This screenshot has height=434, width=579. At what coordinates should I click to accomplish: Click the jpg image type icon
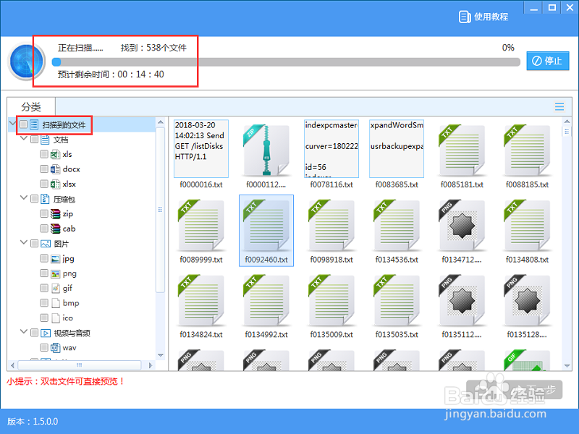[x=56, y=259]
